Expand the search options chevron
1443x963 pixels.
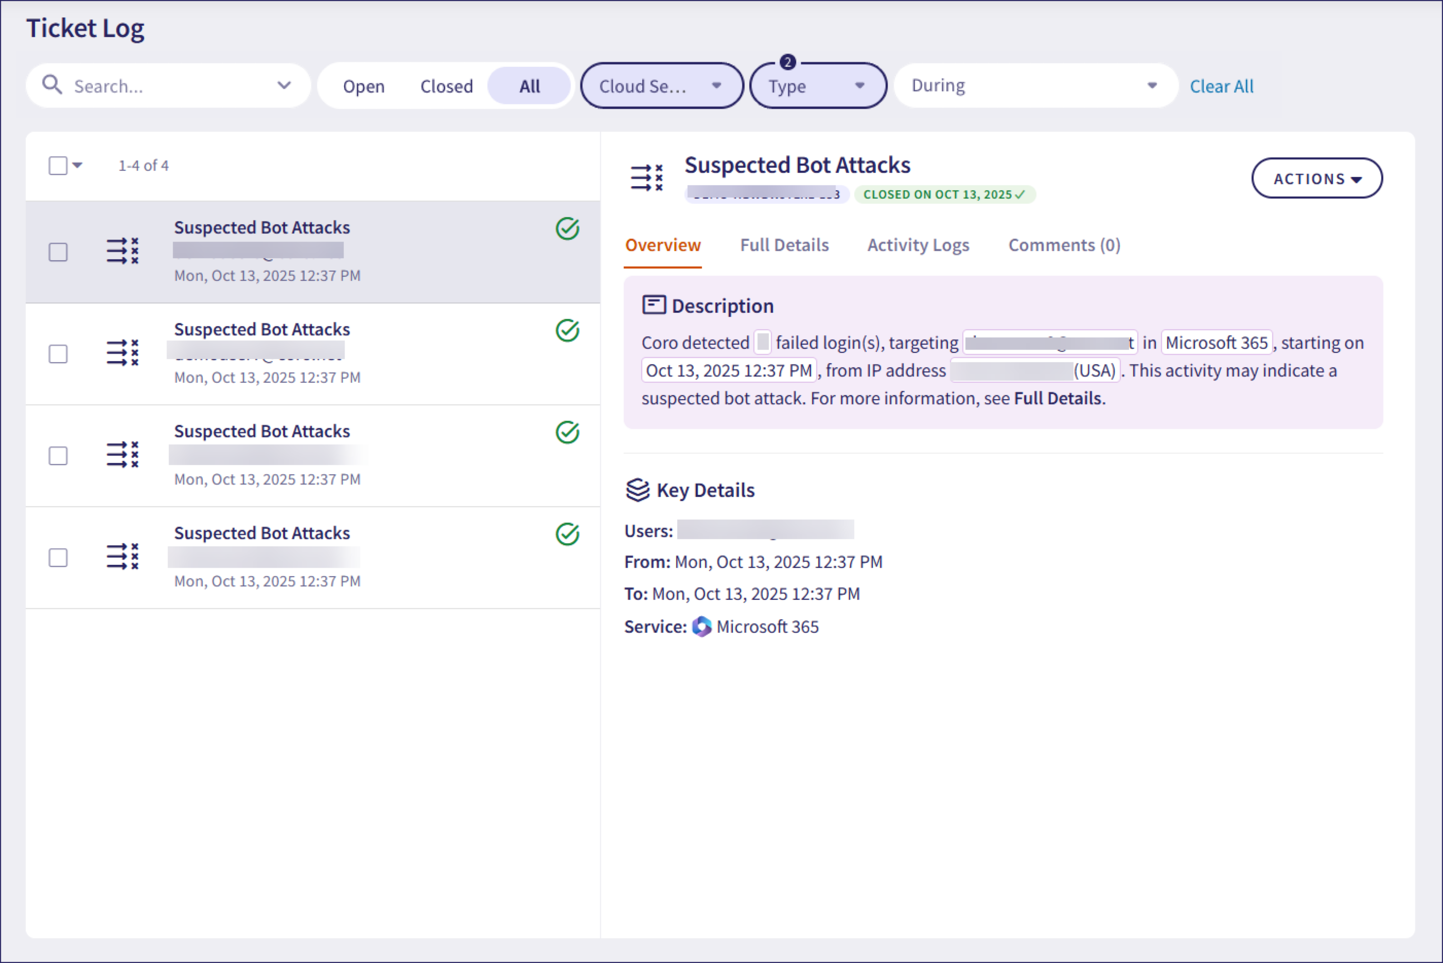point(284,85)
